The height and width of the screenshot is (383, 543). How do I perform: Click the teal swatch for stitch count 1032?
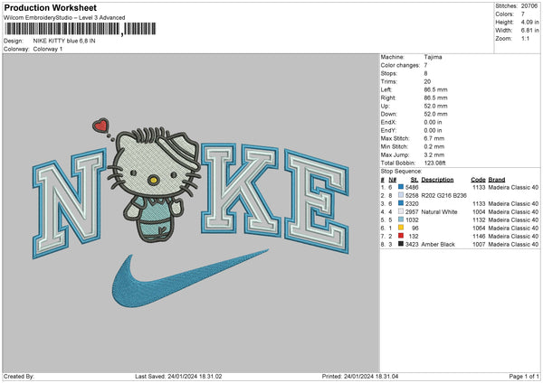tap(401, 220)
